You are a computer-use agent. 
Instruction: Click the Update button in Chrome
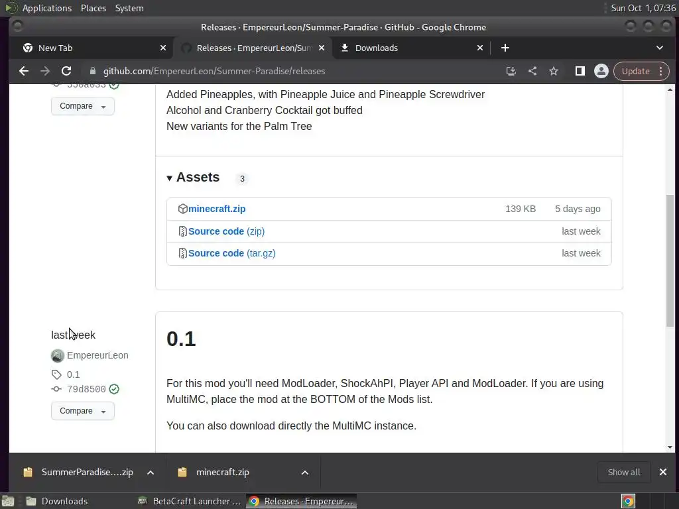635,71
